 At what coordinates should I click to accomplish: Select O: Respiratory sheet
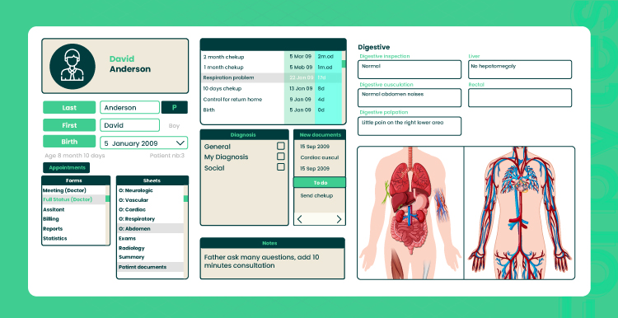[151, 218]
